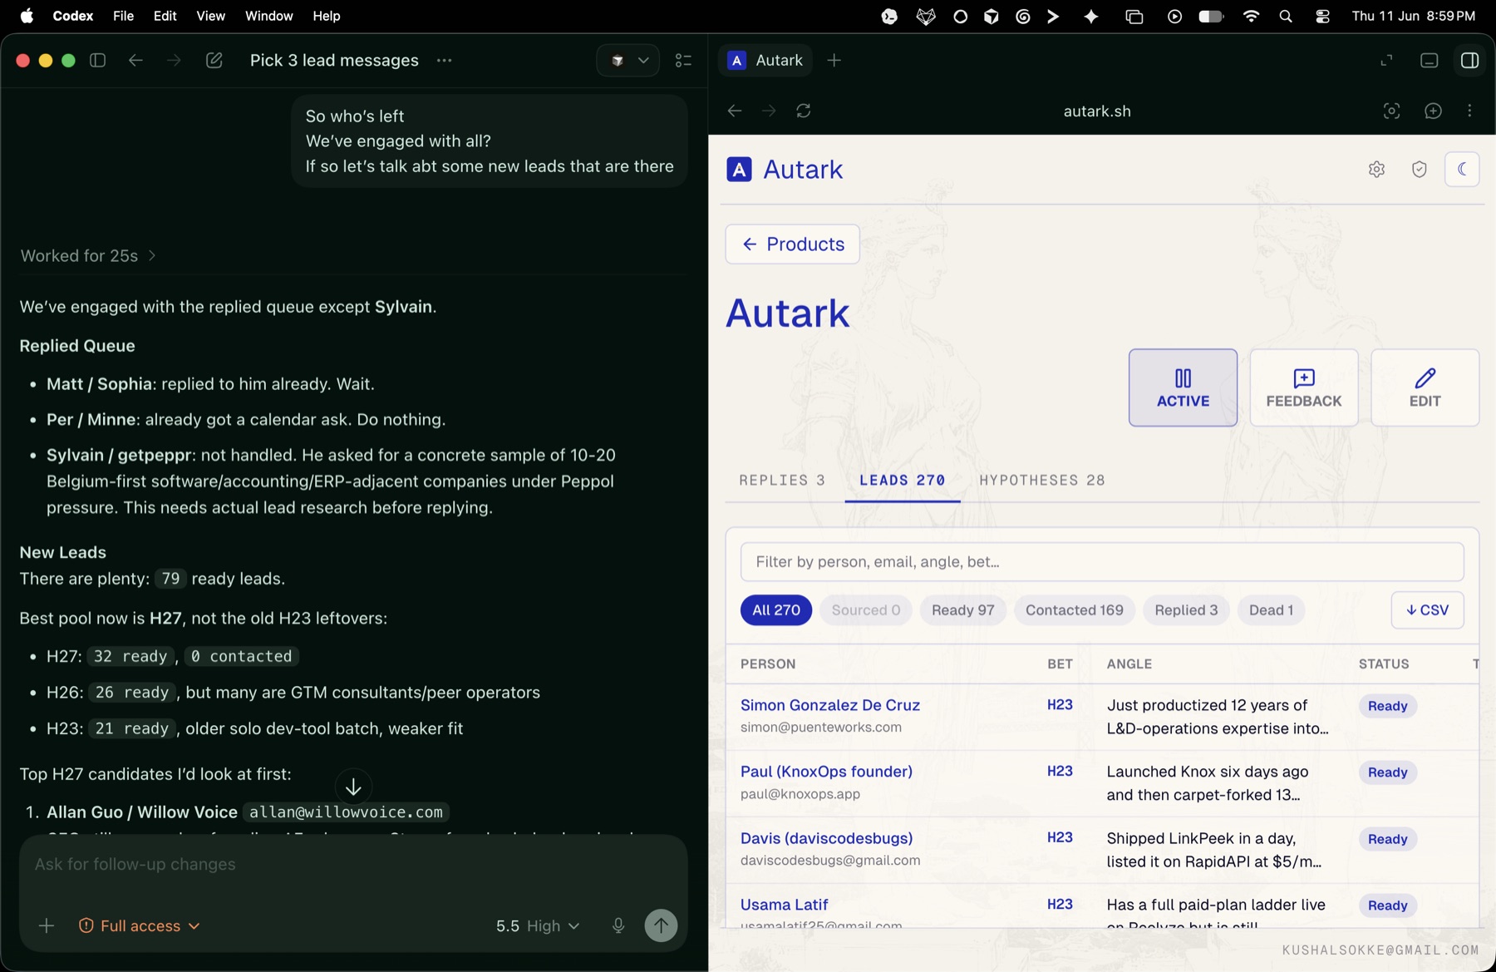1496x972 pixels.
Task: Add attachment with the plus icon
Action: tap(47, 925)
